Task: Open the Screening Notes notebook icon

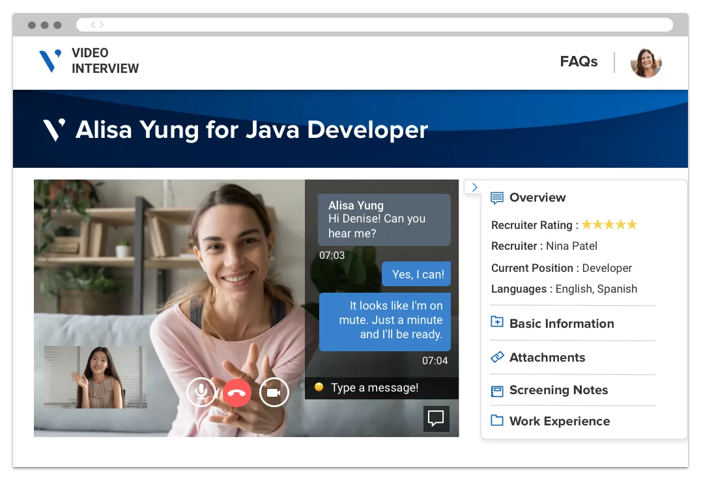Action: pyautogui.click(x=496, y=390)
